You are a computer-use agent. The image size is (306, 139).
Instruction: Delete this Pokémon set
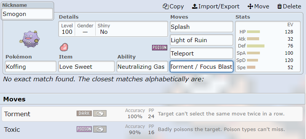coord(289,6)
